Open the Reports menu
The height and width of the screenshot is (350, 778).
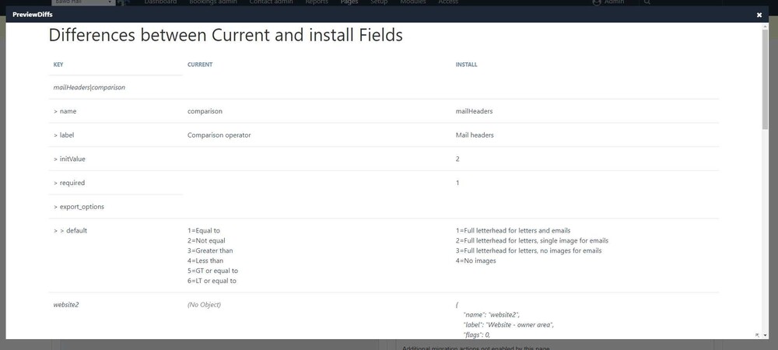click(x=317, y=2)
